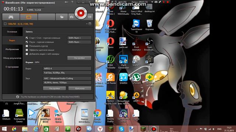Open 360 Total Security desktop shortcut
This screenshot has height=132, width=236.
149,80
